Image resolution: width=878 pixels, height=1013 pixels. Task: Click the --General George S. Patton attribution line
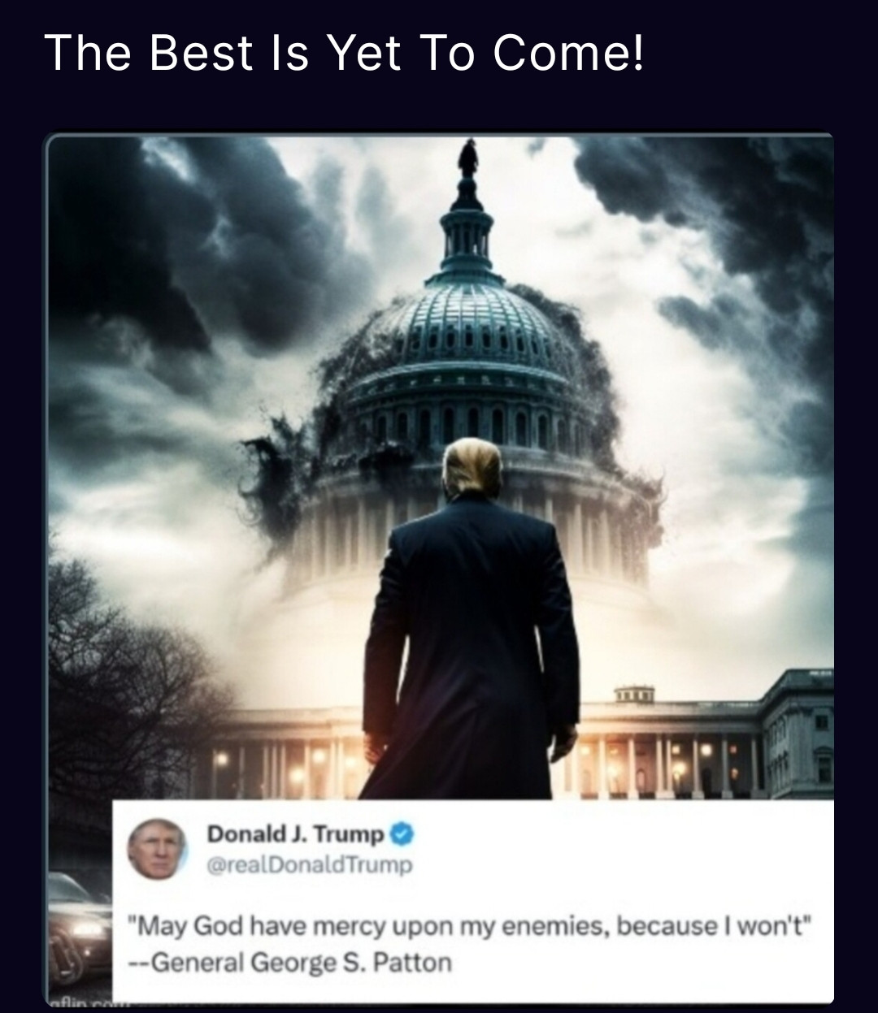click(290, 963)
